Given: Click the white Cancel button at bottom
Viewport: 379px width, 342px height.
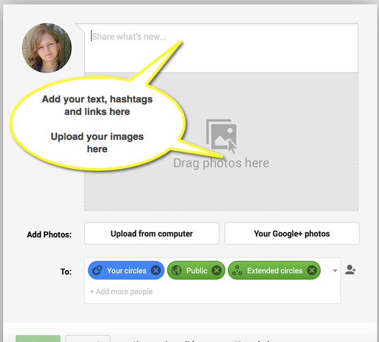Looking at the screenshot, I should click(88, 339).
